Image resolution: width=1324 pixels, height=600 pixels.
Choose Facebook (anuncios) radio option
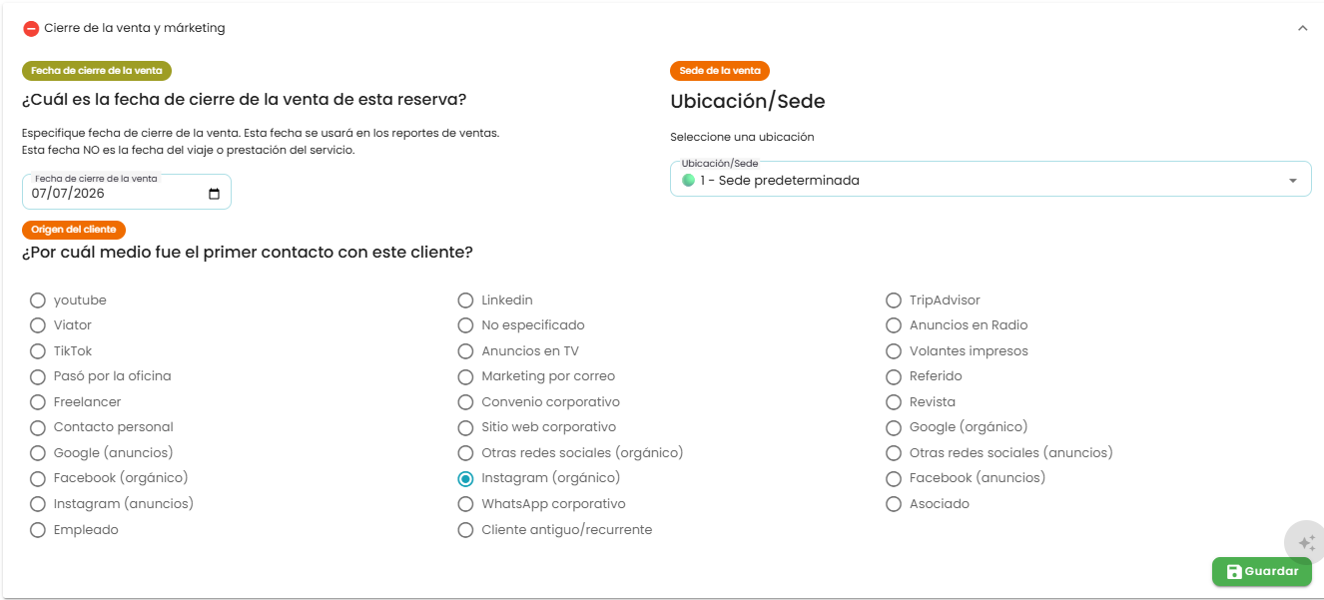click(894, 478)
